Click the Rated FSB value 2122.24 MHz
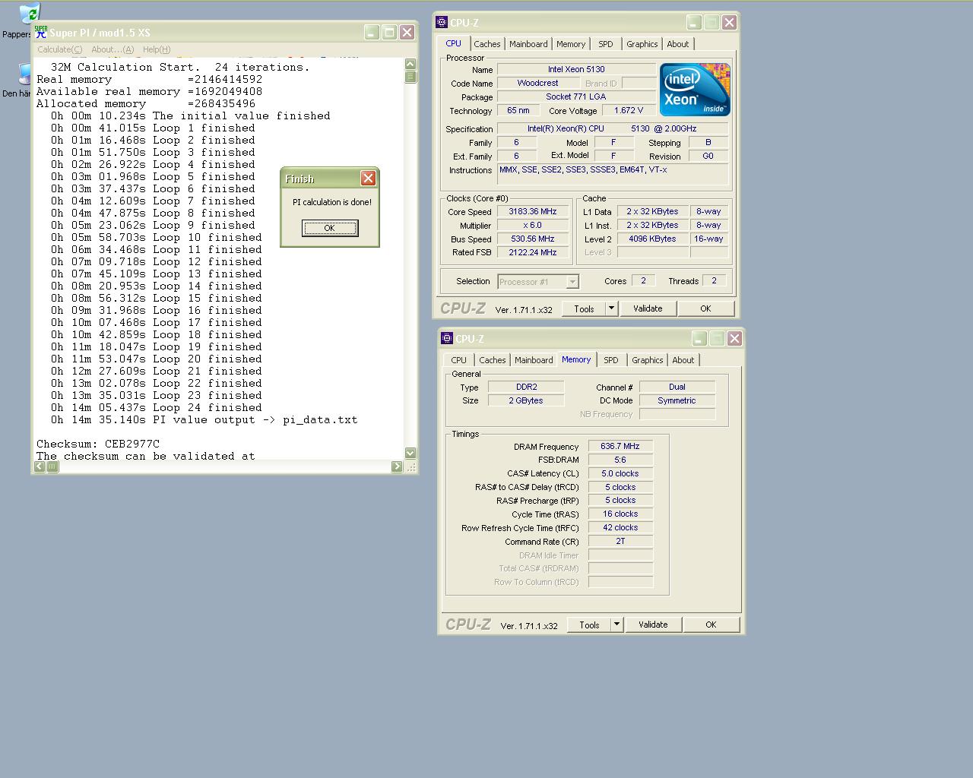The image size is (973, 778). pyautogui.click(x=533, y=252)
